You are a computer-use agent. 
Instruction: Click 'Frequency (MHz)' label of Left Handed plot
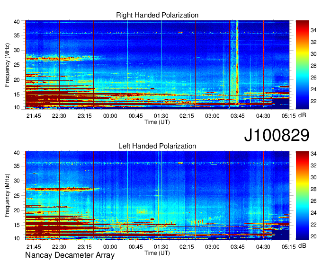7,196
